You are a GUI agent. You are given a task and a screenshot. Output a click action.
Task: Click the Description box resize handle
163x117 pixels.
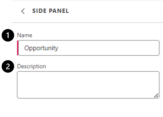click(156, 95)
